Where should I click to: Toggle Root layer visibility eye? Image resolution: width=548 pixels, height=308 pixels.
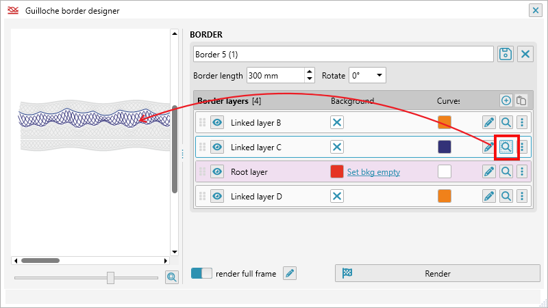pyautogui.click(x=217, y=171)
